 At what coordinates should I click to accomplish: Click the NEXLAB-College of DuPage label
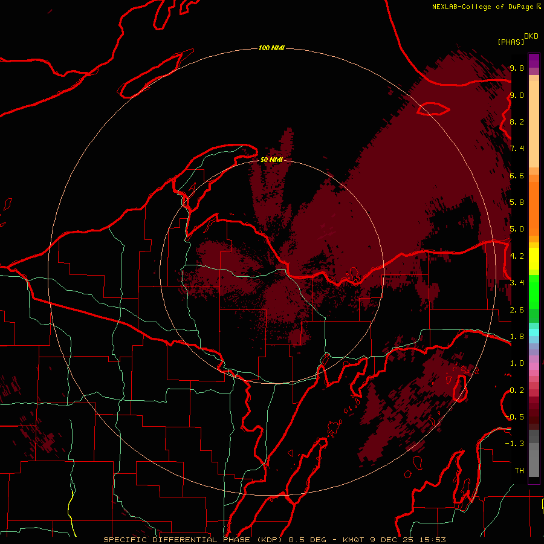coord(483,7)
